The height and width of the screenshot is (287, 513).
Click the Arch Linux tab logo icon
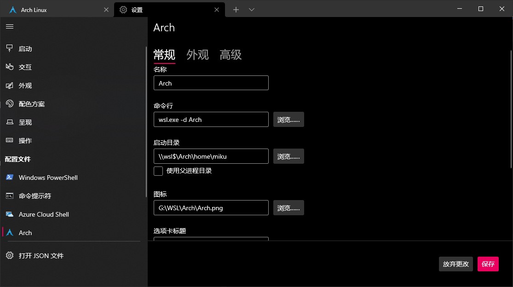13,10
